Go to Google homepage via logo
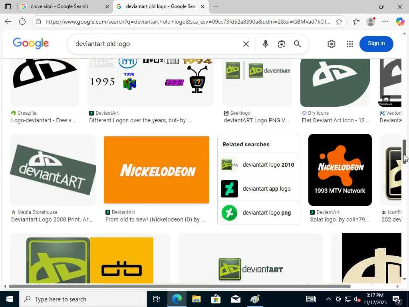The image size is (409, 307). [31, 43]
